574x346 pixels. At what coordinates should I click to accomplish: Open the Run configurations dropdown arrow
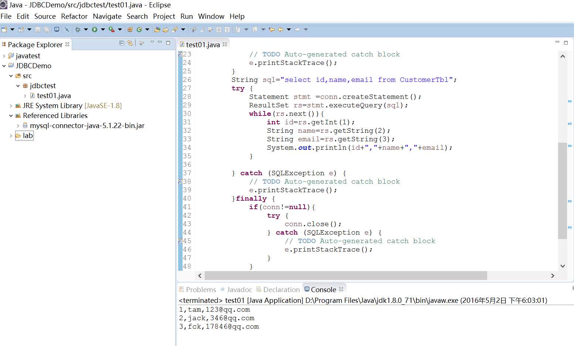(x=103, y=30)
